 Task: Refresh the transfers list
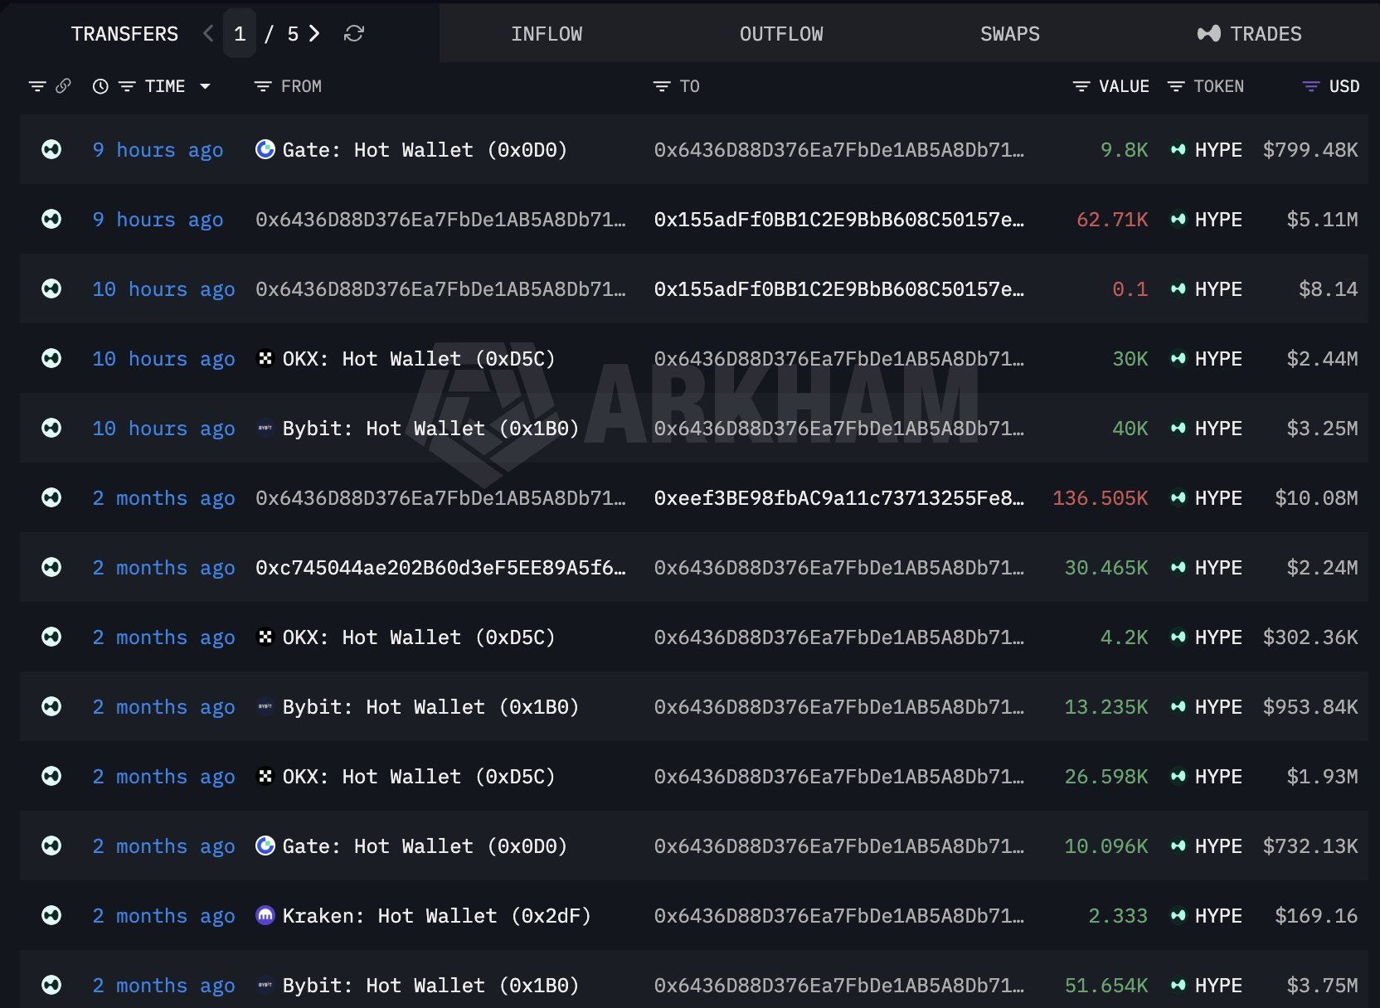354,33
